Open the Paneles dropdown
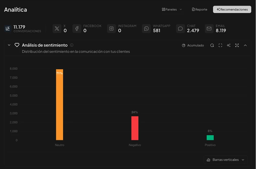 [172, 9]
